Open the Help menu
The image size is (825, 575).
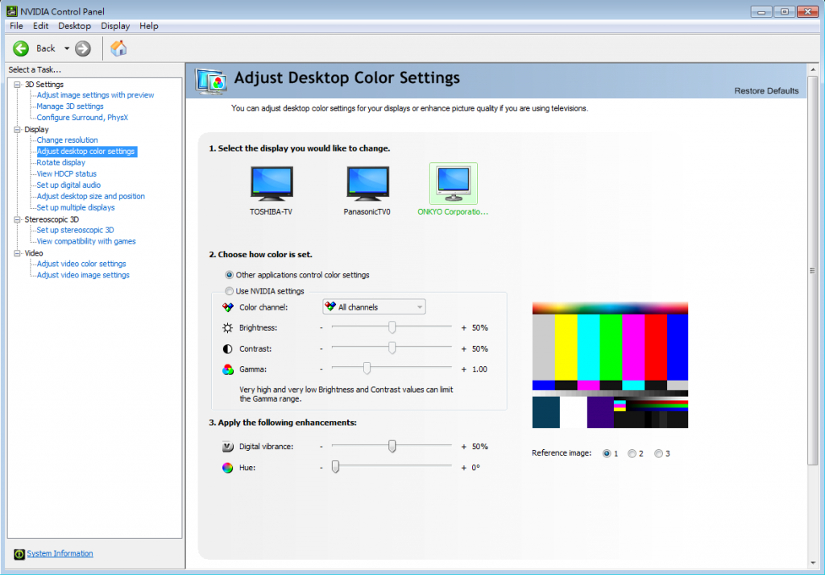[x=149, y=26]
